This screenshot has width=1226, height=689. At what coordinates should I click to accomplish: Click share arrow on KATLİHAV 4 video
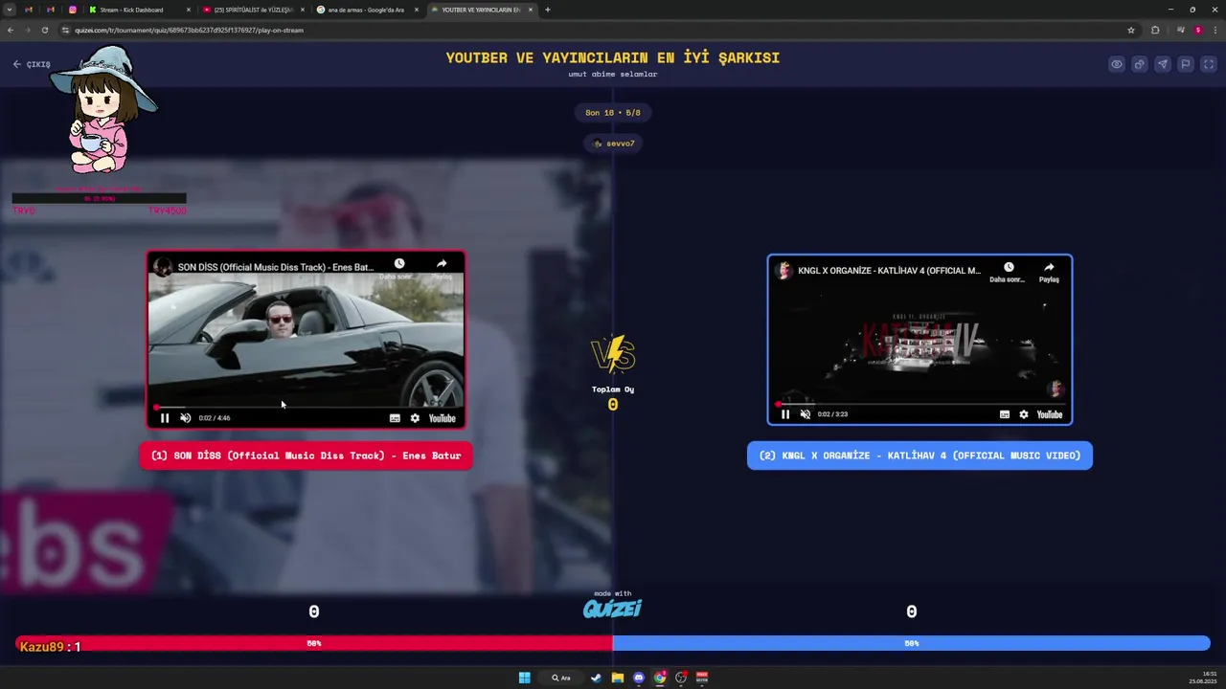point(1049,268)
